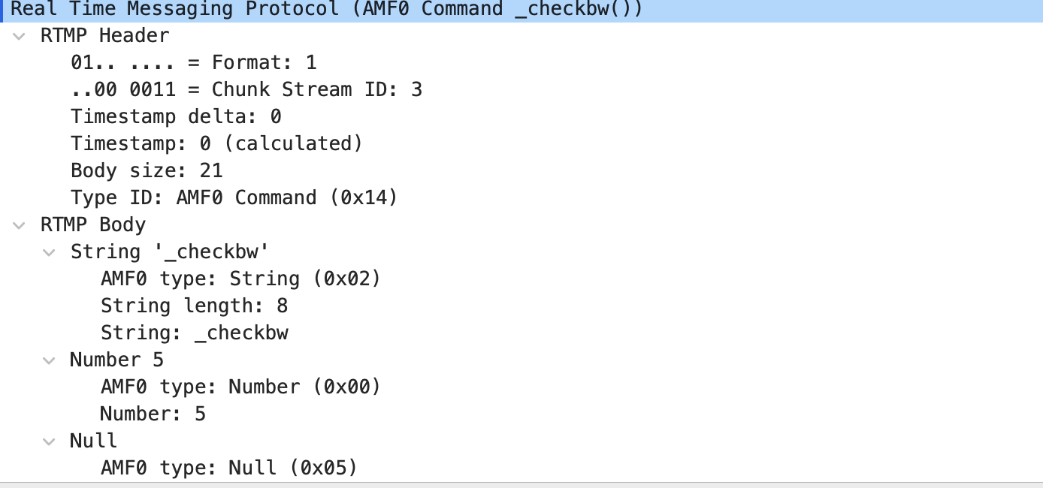The width and height of the screenshot is (1043, 488).
Task: Select AMF0 type: String (0x02) row
Action: pyautogui.click(x=240, y=279)
